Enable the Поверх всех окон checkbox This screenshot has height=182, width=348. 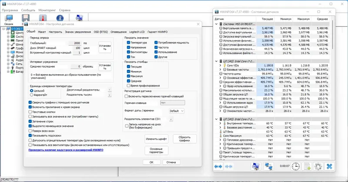coord(30,131)
